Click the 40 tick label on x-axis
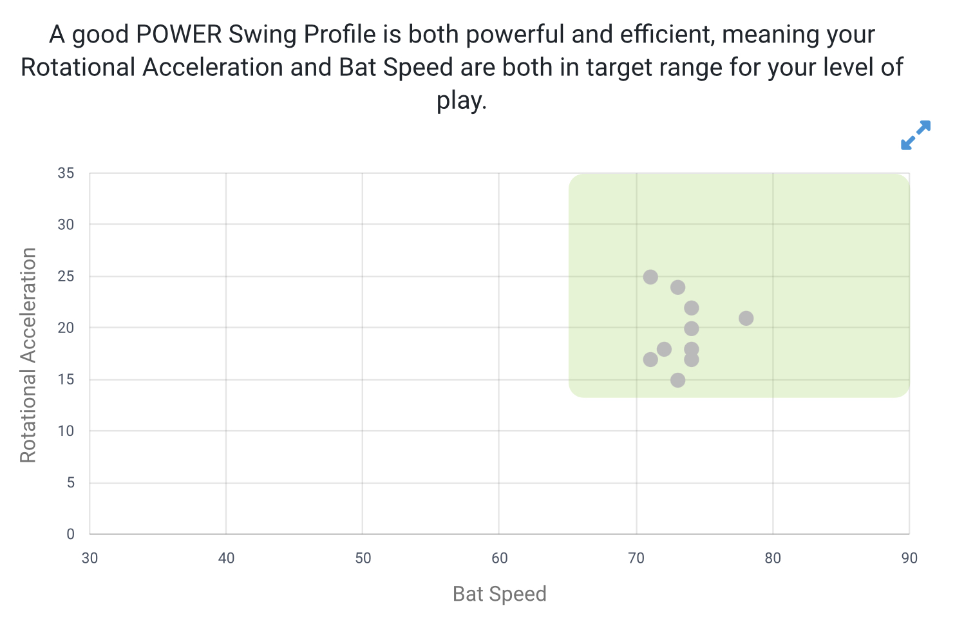 point(226,558)
